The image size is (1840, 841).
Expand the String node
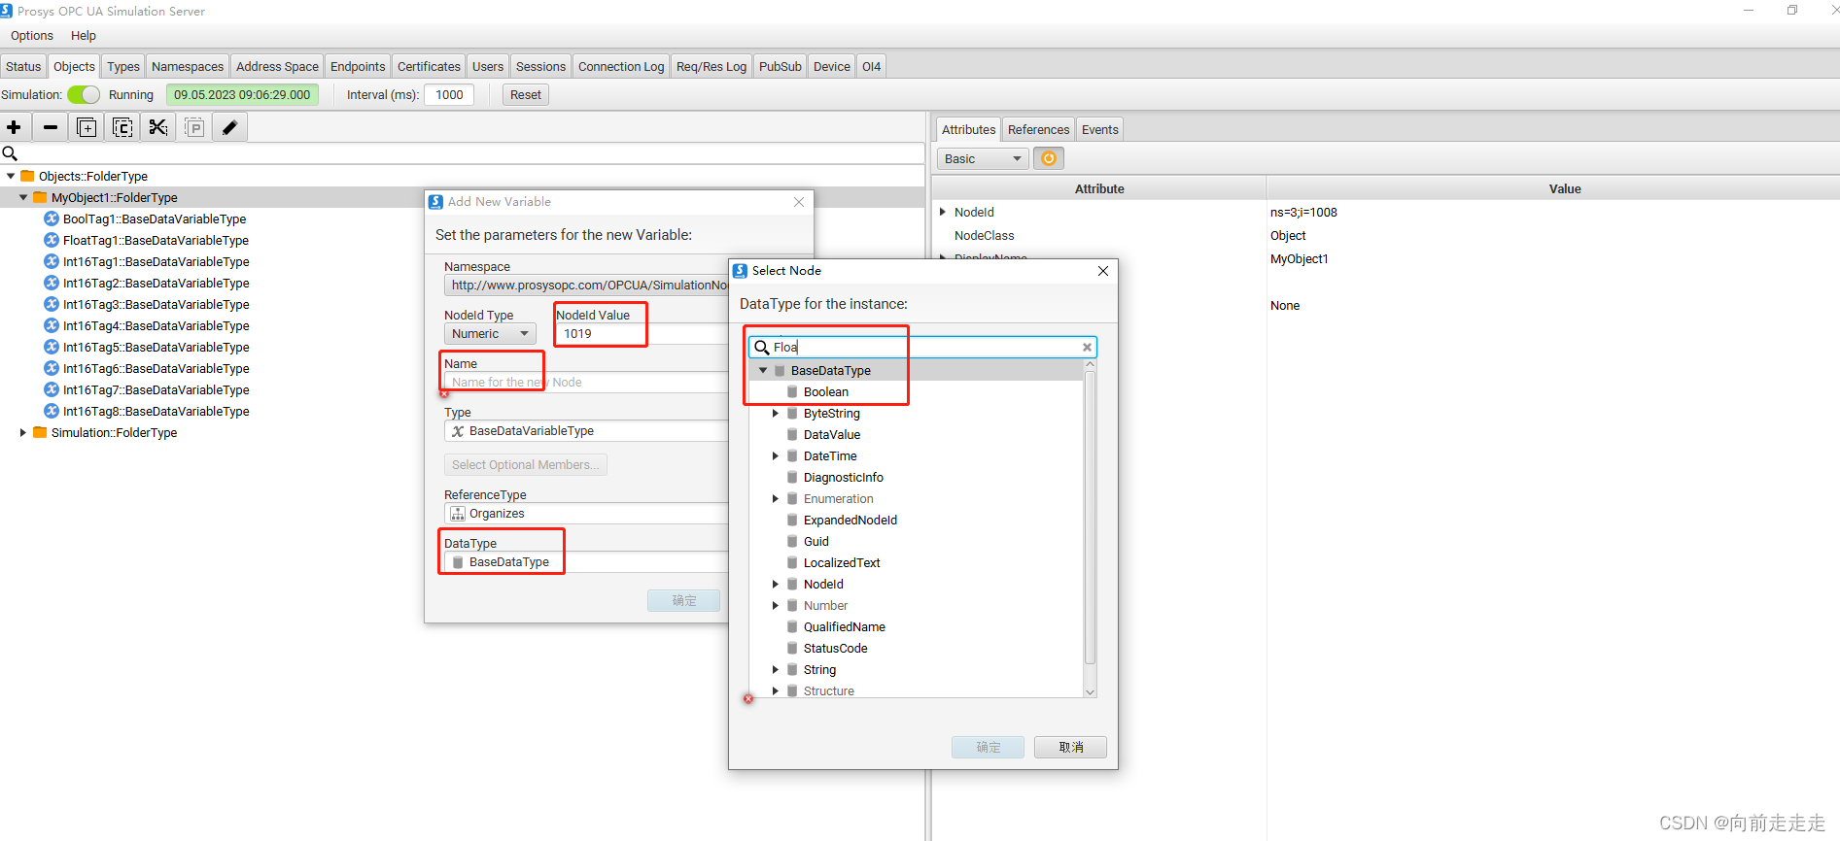[776, 670]
